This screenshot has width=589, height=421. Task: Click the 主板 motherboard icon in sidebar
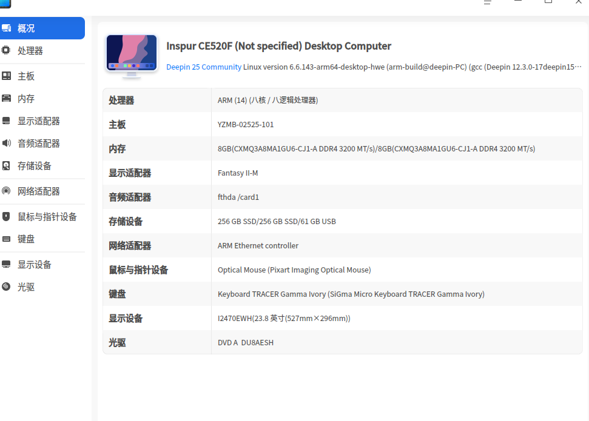(7, 76)
